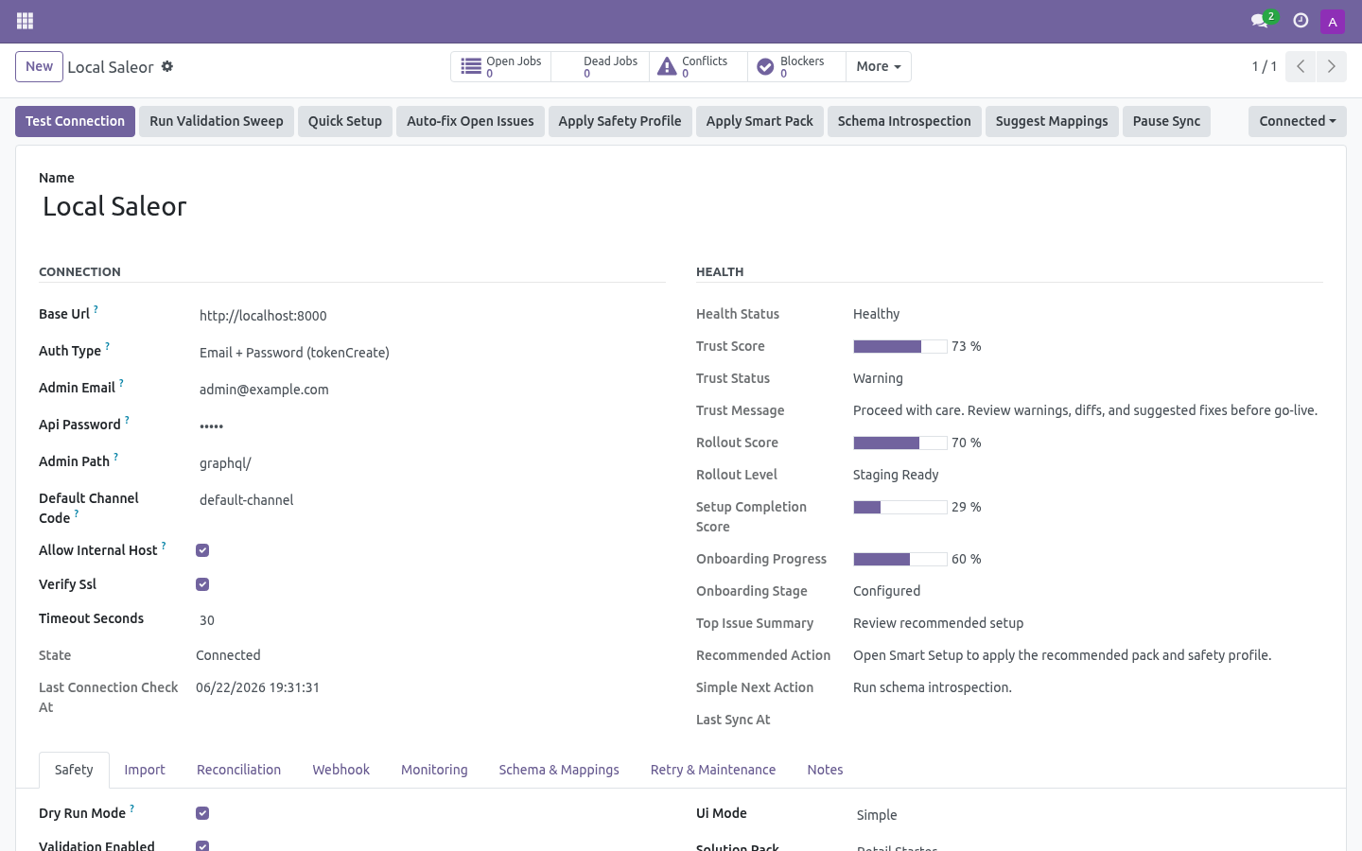Open the gear actions menu beside Local Saleor

167,66
